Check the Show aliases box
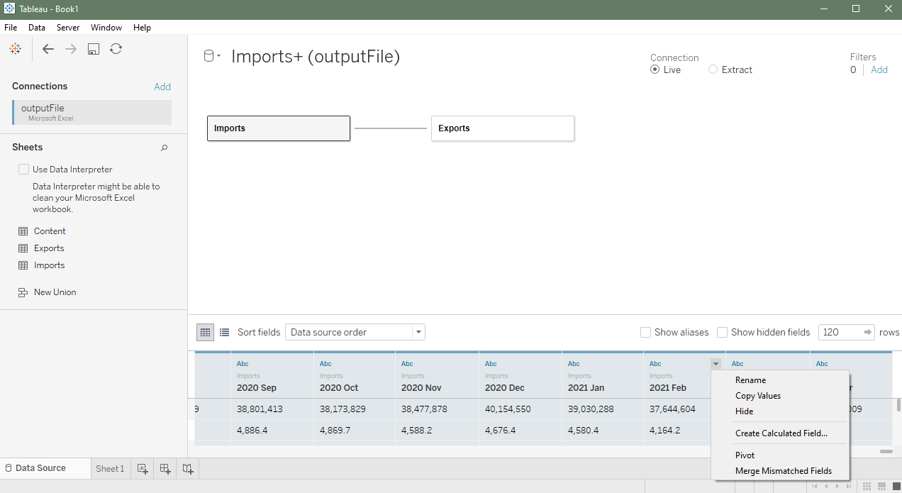This screenshot has width=902, height=493. click(645, 332)
